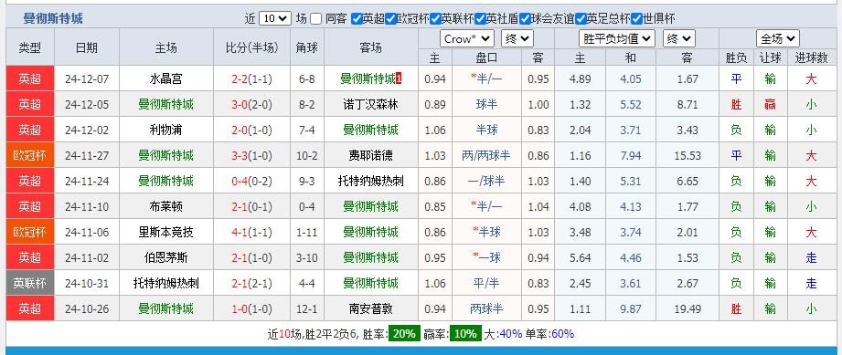Click the 单率:60% summary value

(x=549, y=333)
